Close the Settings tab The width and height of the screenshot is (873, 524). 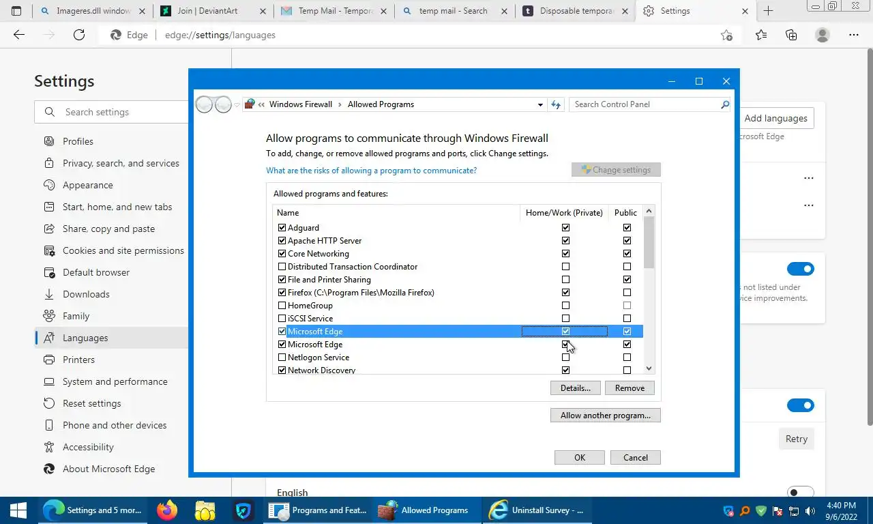pos(745,11)
